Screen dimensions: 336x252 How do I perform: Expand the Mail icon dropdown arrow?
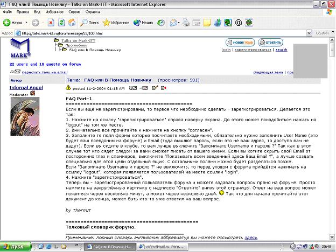point(179,23)
